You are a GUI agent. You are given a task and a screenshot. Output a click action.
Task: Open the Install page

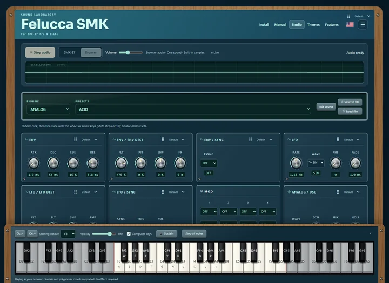pos(264,24)
